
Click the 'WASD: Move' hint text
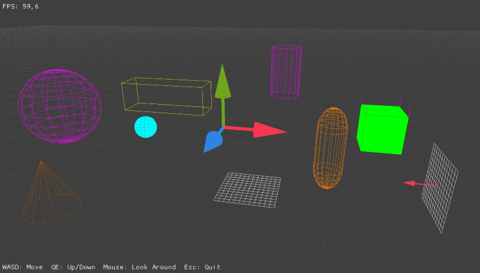pyautogui.click(x=22, y=267)
